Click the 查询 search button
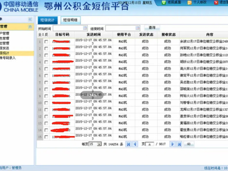Viewport: 228px width, 171px height. pyautogui.click(x=152, y=28)
